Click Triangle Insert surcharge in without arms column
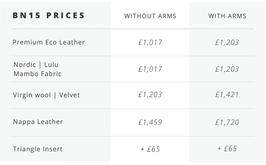The height and width of the screenshot is (165, 266). tap(150, 149)
